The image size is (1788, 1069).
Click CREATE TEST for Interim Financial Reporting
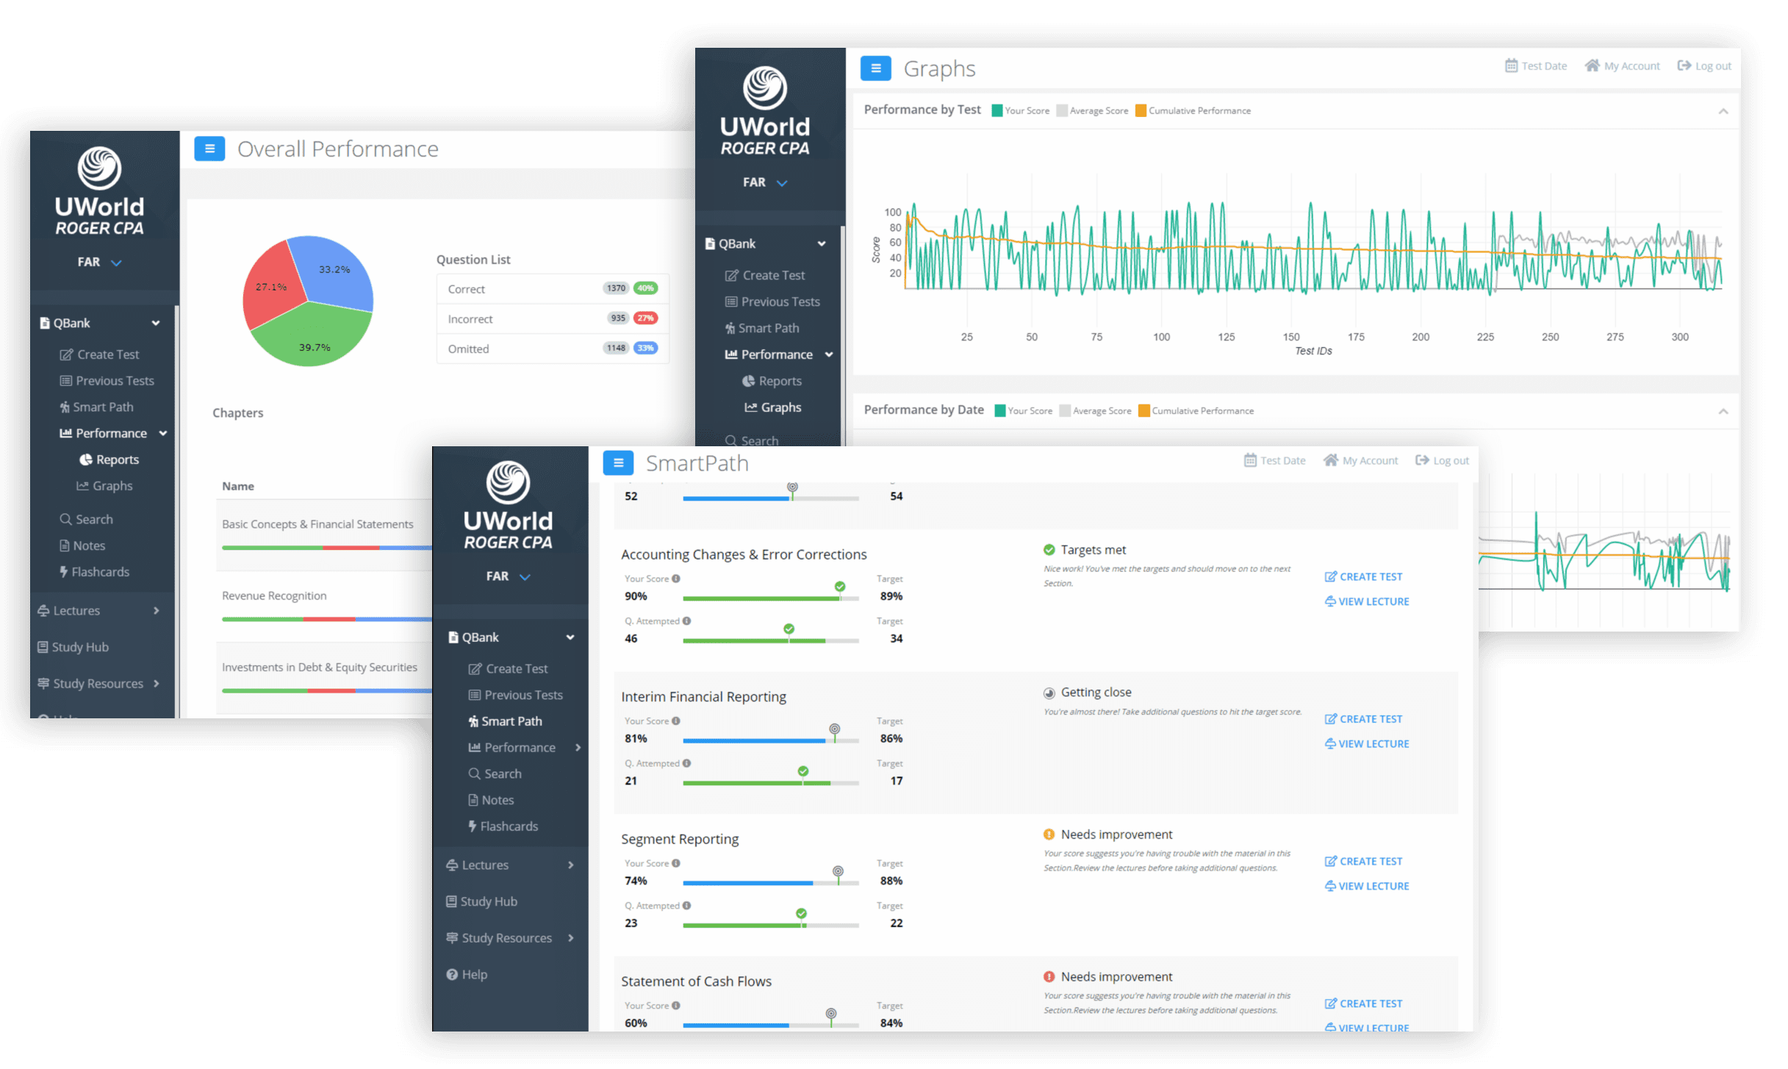[x=1363, y=719]
